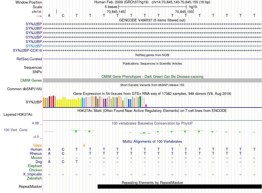Select the light blue SYNJ2BP transcript label
This screenshot has width=262, height=193.
pyautogui.click(x=34, y=46)
